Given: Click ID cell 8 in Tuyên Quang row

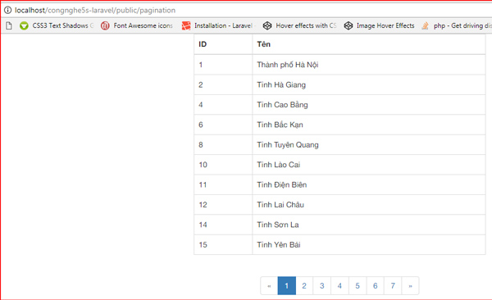Looking at the screenshot, I should (223, 144).
